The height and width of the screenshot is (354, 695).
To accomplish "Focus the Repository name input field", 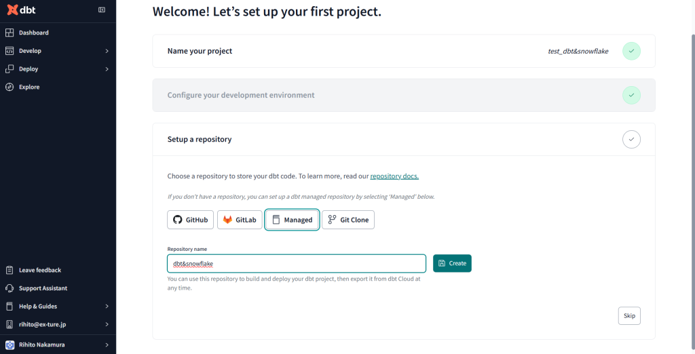I will pyautogui.click(x=297, y=263).
